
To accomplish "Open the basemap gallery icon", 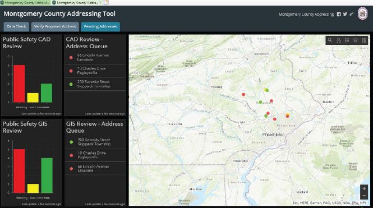I will (363, 40).
